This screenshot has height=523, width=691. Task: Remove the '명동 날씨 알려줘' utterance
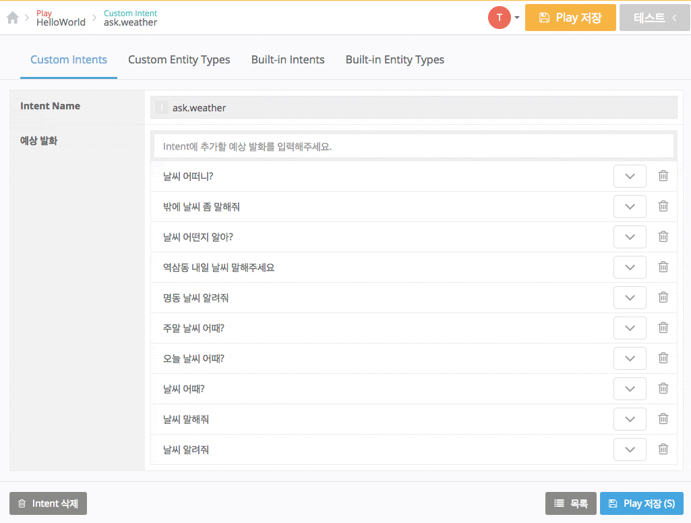click(663, 298)
